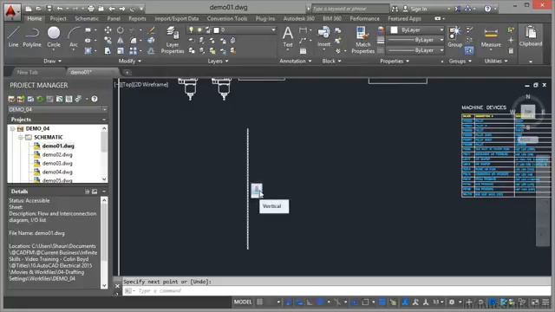Click the new drawing tab plus button
Screen dimensions: 555x312
tap(127, 73)
